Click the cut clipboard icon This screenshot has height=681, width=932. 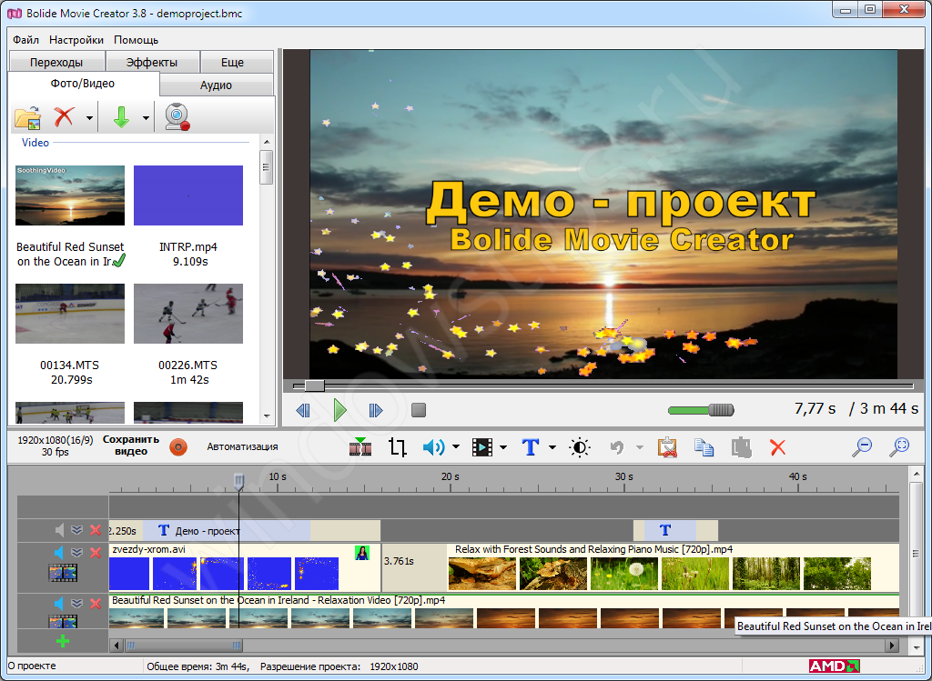(x=667, y=447)
